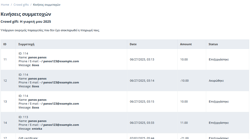Select the row with ID 13
Viewport: 251px width, 139px height.
tap(125, 102)
